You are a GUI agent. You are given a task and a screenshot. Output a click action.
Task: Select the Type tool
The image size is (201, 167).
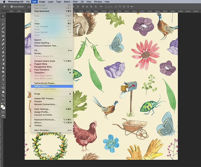coord(3,80)
